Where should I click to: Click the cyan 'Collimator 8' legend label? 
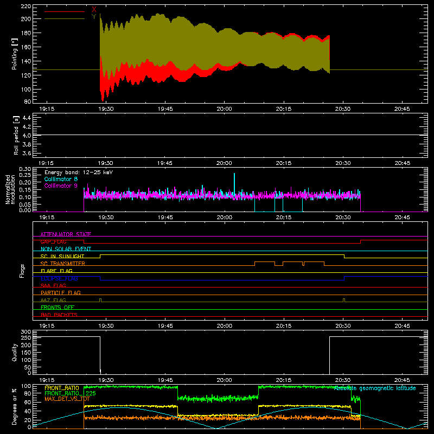pyautogui.click(x=61, y=179)
